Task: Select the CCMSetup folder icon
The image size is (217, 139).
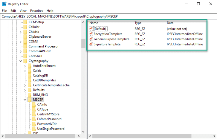Action: click(x=25, y=22)
